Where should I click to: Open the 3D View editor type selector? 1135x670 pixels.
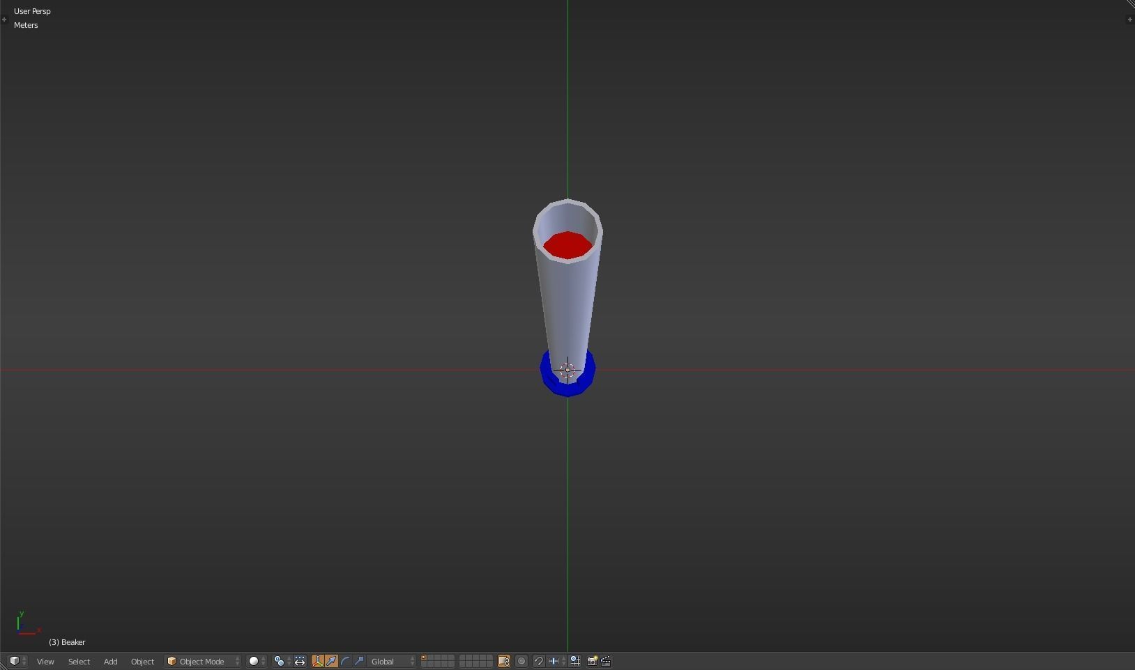click(x=17, y=661)
